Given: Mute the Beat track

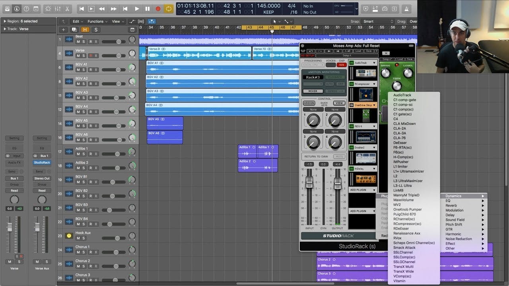Looking at the screenshot, I should 78,41.
